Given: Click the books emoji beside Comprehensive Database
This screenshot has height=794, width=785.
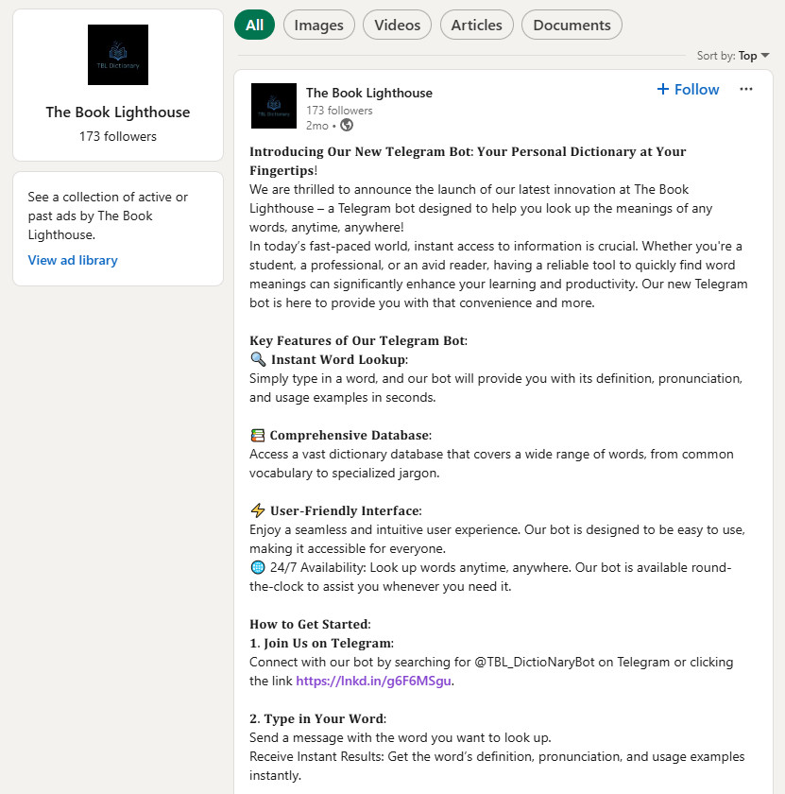Looking at the screenshot, I should [x=258, y=435].
